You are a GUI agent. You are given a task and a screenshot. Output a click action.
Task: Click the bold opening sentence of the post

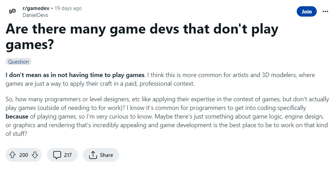[x=75, y=75]
